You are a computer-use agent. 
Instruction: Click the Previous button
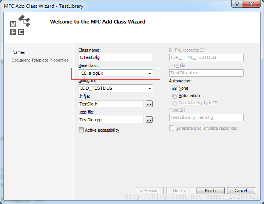click(x=150, y=191)
